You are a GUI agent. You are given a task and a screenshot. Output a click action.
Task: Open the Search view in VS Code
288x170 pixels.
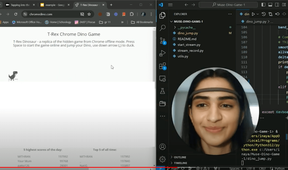click(x=162, y=28)
